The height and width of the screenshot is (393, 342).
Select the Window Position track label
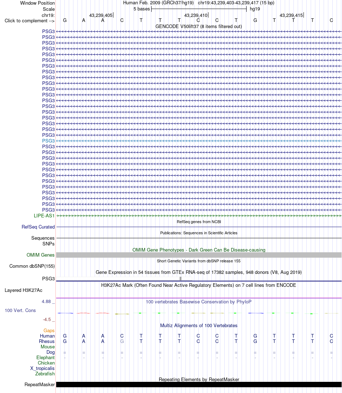[x=37, y=3]
